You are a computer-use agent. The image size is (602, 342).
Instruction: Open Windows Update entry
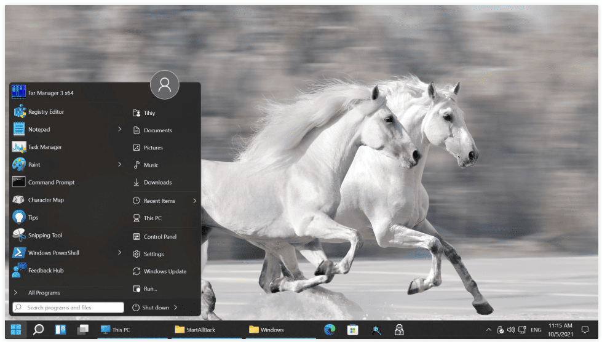click(x=164, y=271)
